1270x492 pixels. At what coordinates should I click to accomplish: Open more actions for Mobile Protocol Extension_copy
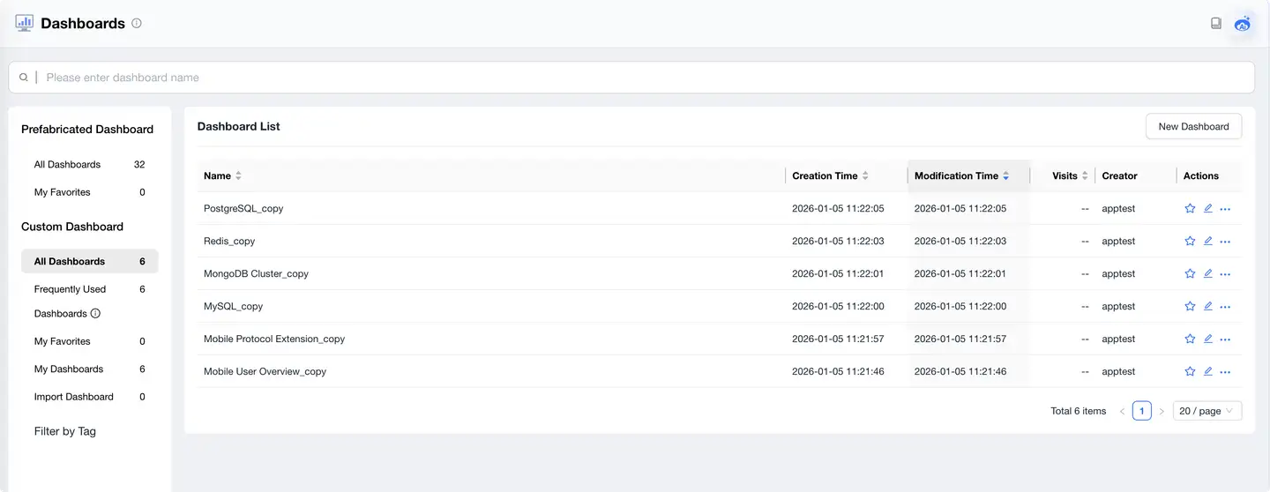(1225, 339)
